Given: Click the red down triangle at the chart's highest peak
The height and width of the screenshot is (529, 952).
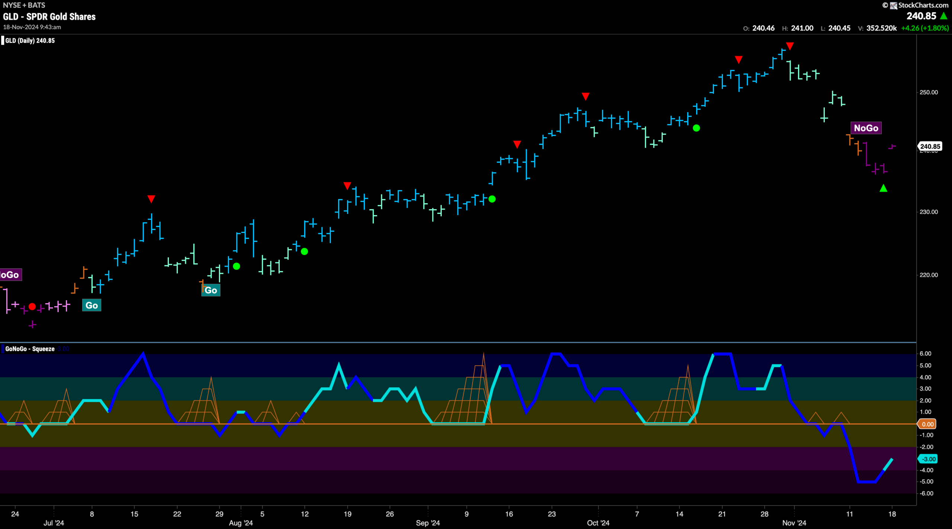Looking at the screenshot, I should (x=790, y=46).
